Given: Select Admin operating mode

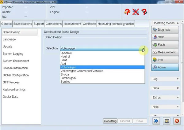Looking at the screenshot, I should [x=165, y=67].
